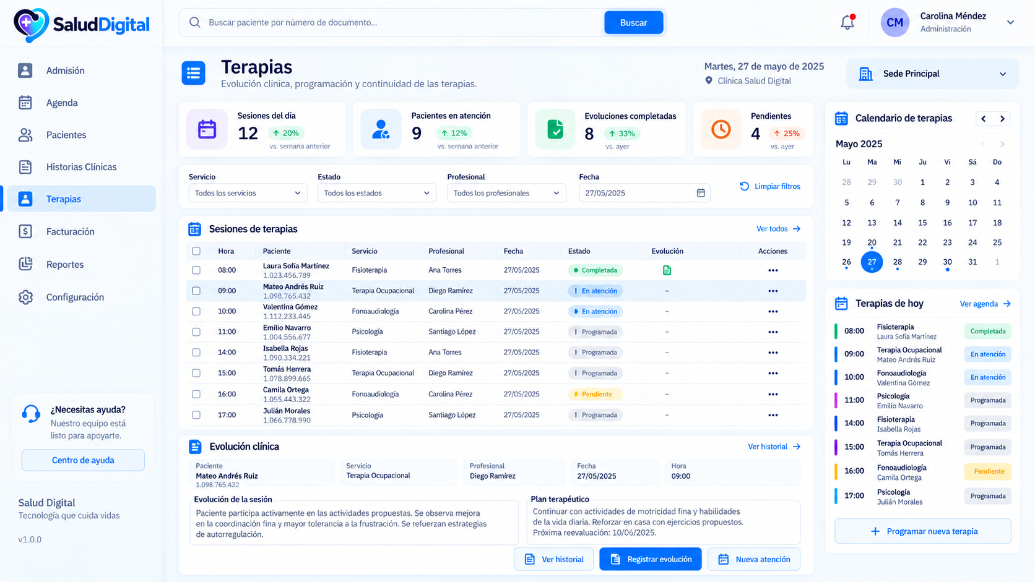Check the 10:00 Valentina Gómez row
The height and width of the screenshot is (582, 1035).
click(x=196, y=311)
